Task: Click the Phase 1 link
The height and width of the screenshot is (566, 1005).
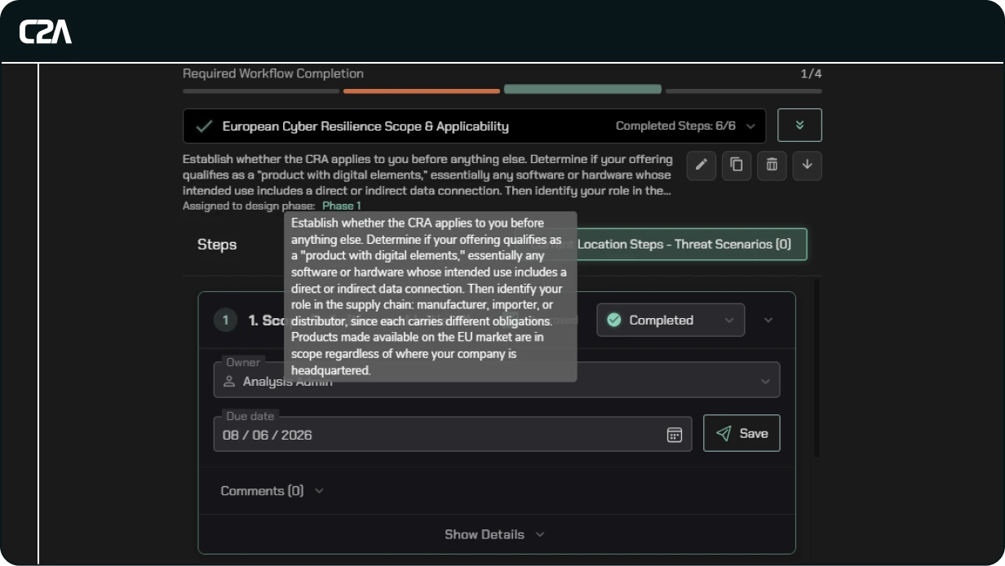Action: click(342, 206)
